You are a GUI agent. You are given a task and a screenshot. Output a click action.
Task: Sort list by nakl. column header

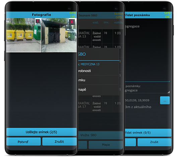point(119,22)
